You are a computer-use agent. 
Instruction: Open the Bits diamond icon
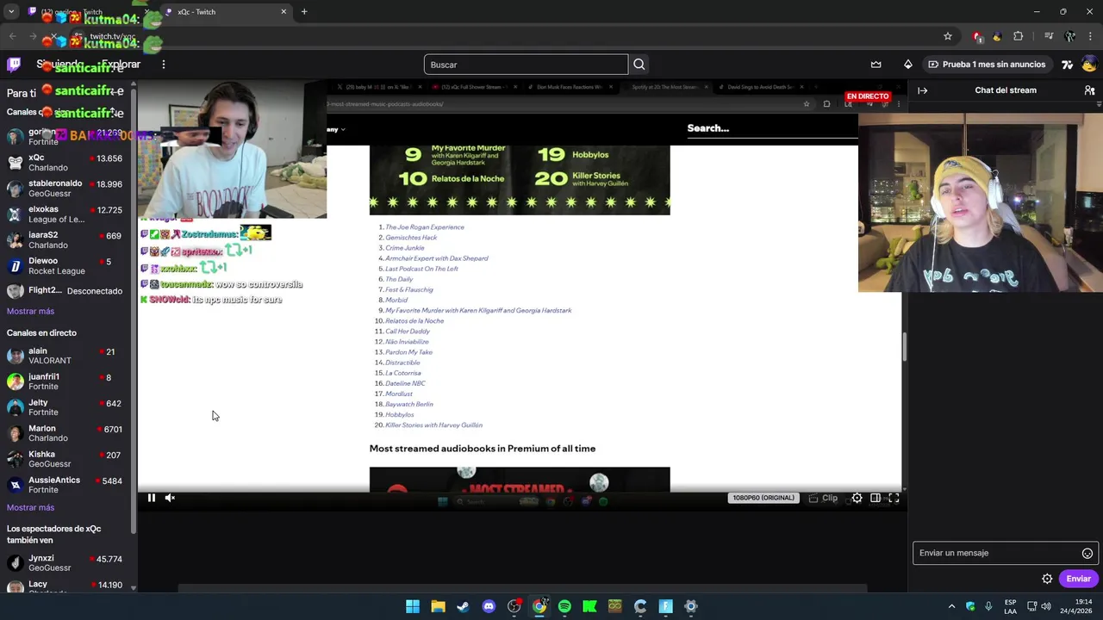tap(907, 65)
